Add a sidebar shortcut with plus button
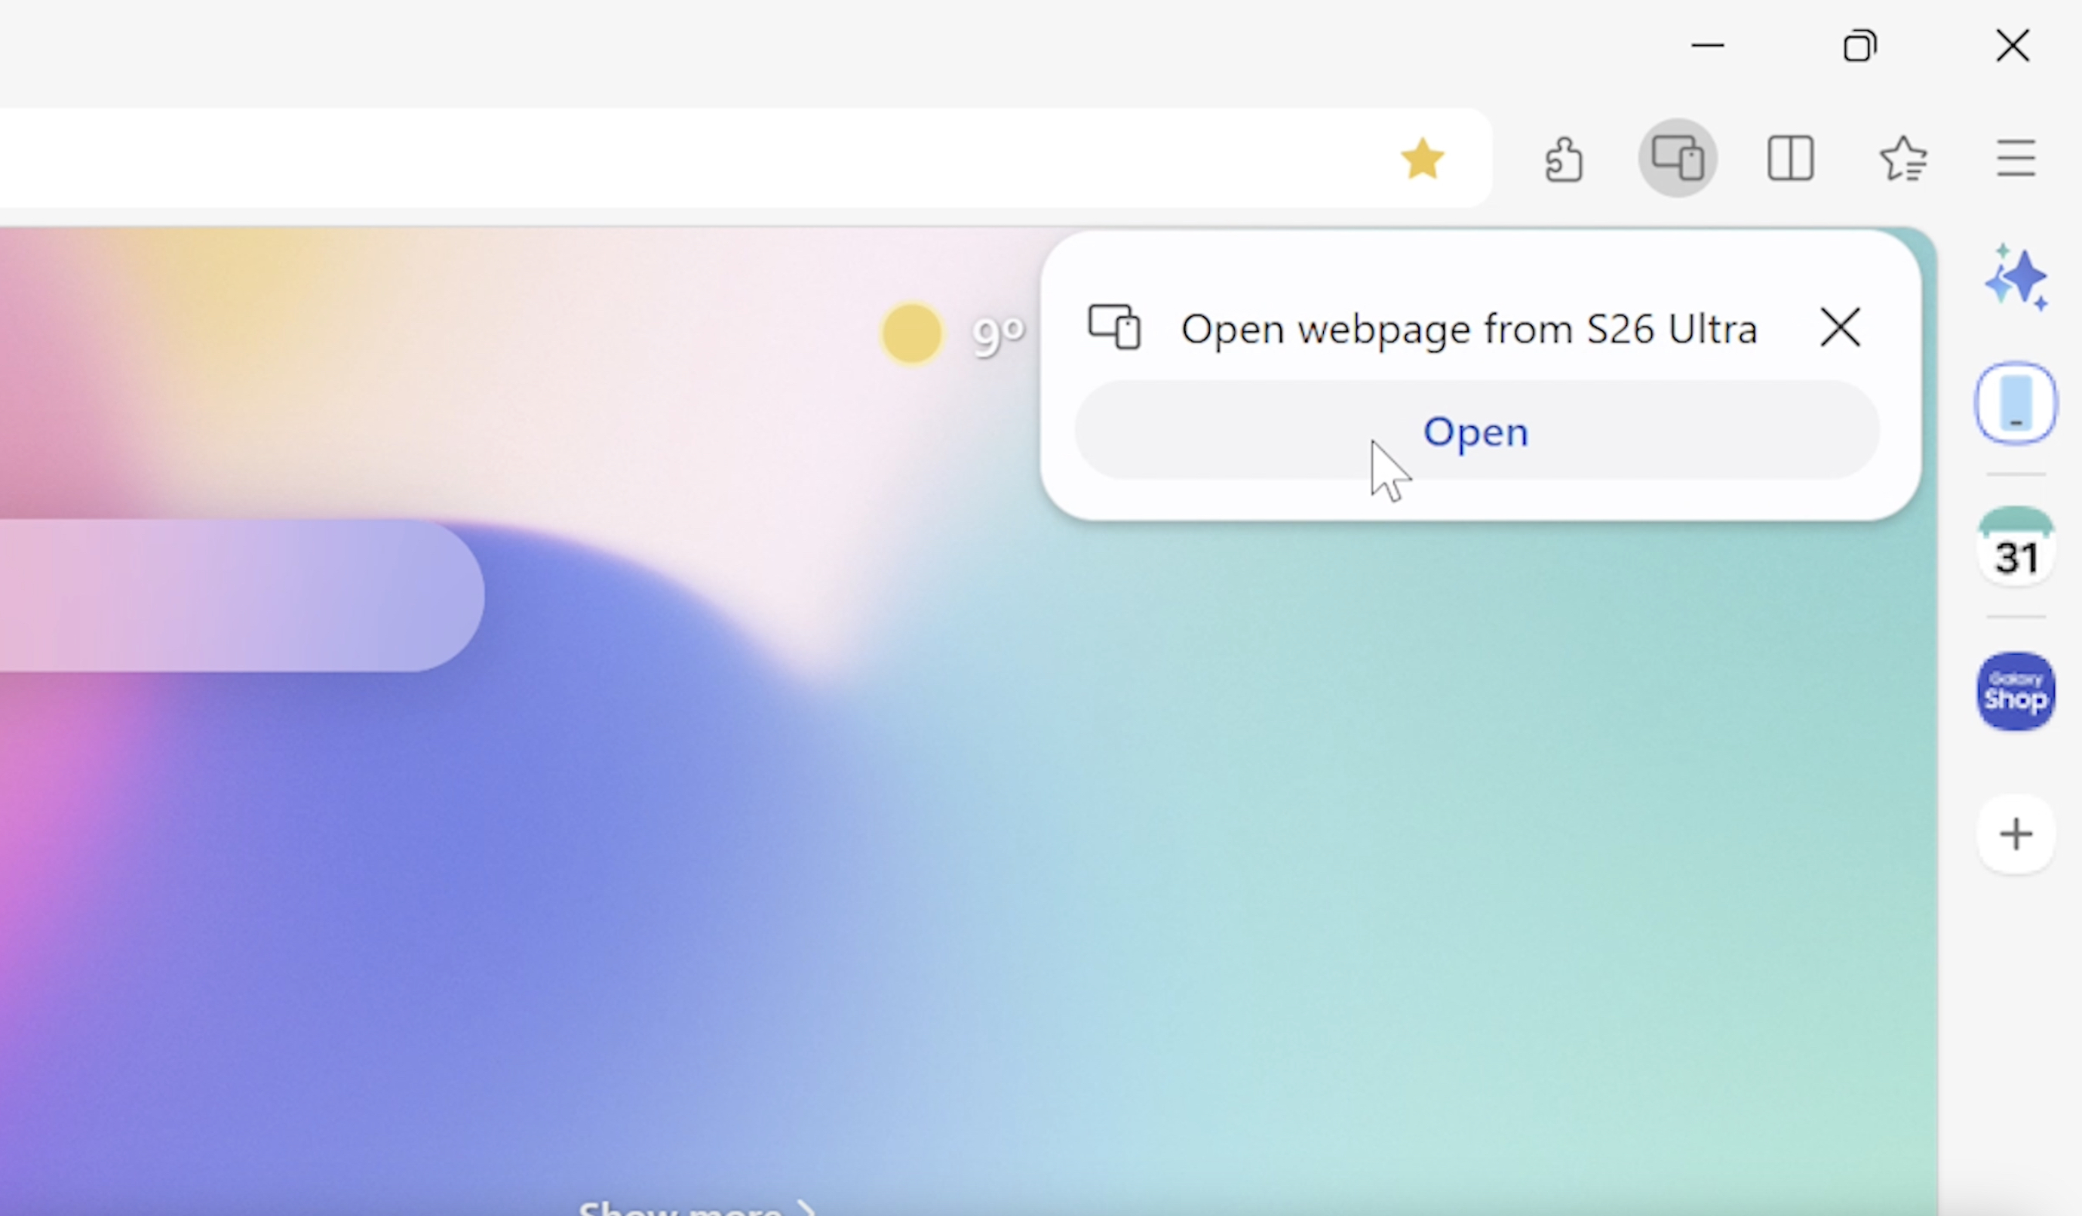Viewport: 2082px width, 1216px height. (2015, 834)
